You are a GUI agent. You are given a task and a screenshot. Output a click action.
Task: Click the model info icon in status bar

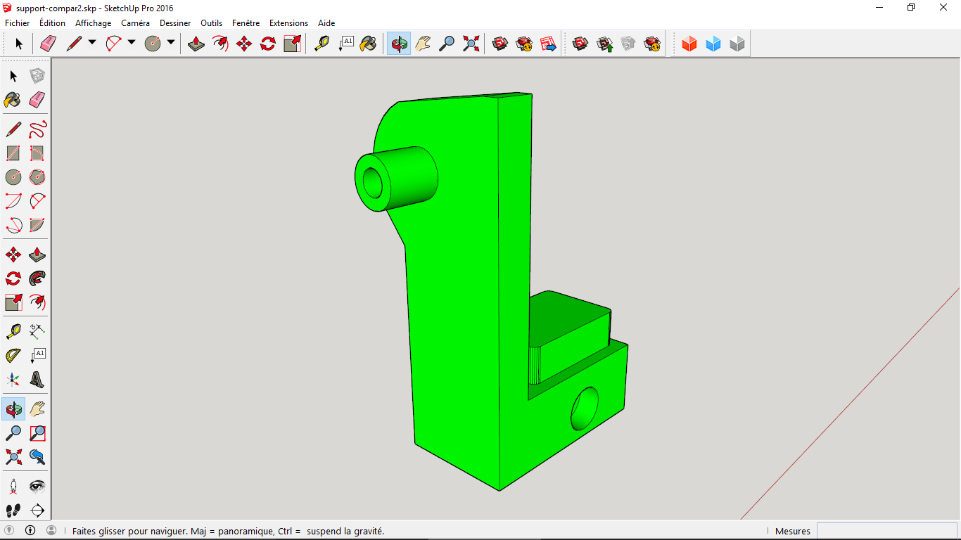pyautogui.click(x=30, y=531)
